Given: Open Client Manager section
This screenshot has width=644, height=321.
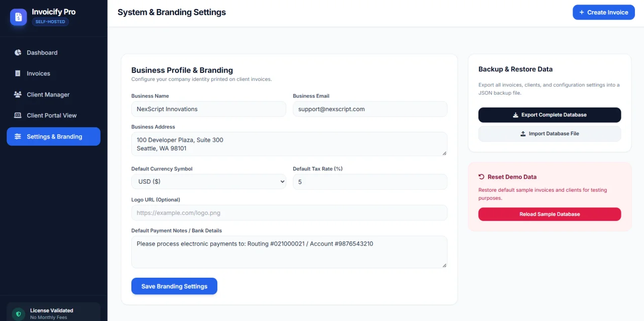Looking at the screenshot, I should click(53, 95).
